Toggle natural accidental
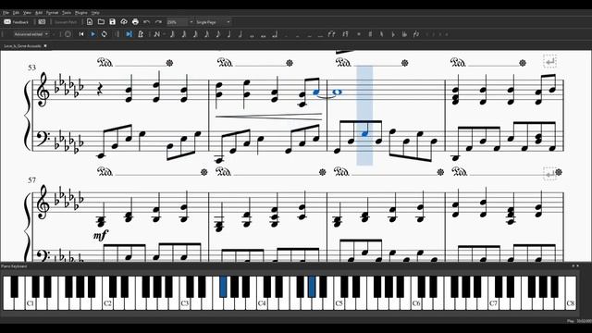 [381, 34]
